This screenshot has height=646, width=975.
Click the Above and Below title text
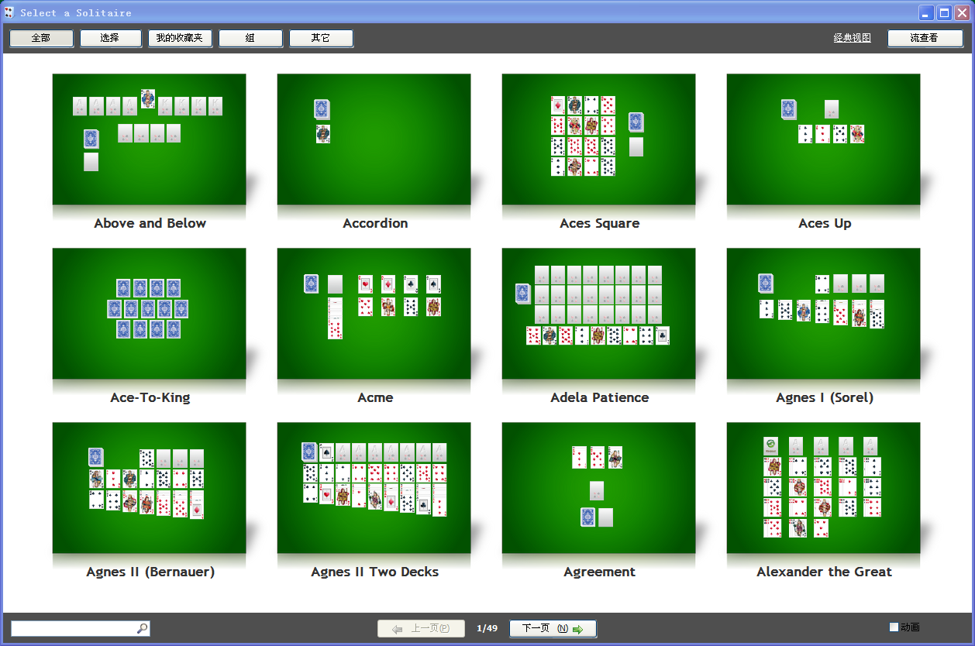point(150,223)
